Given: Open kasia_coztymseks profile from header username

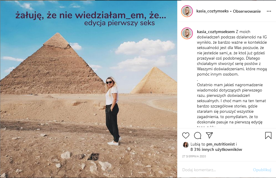Looking at the screenshot, I should pyautogui.click(x=213, y=11).
